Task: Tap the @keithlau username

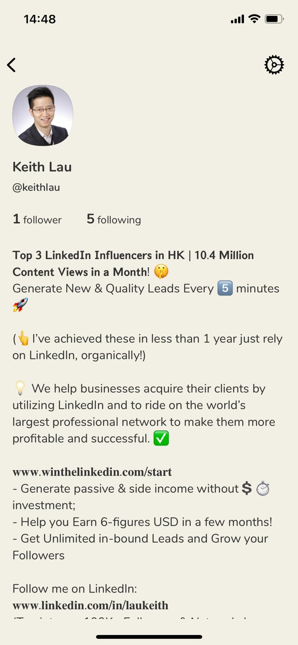Action: click(x=36, y=187)
